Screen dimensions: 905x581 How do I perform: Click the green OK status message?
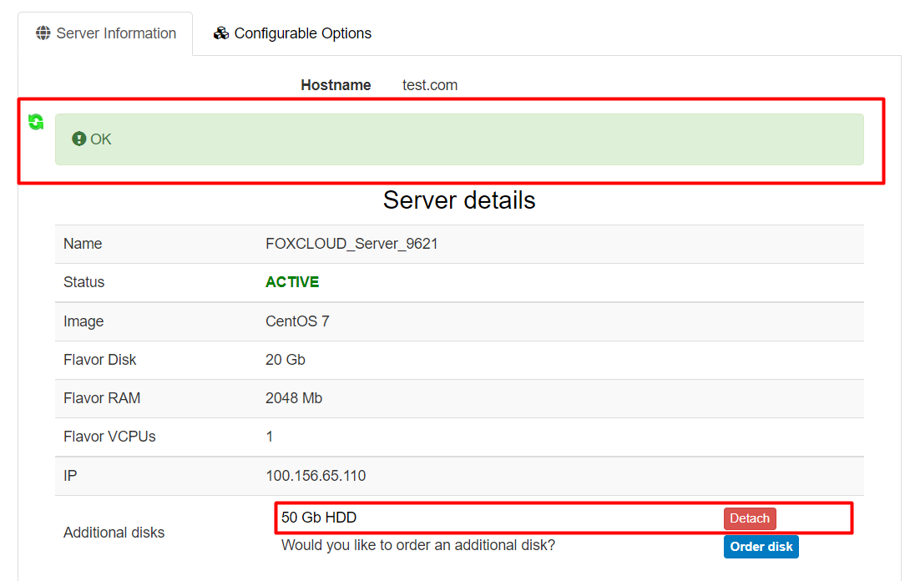click(101, 139)
